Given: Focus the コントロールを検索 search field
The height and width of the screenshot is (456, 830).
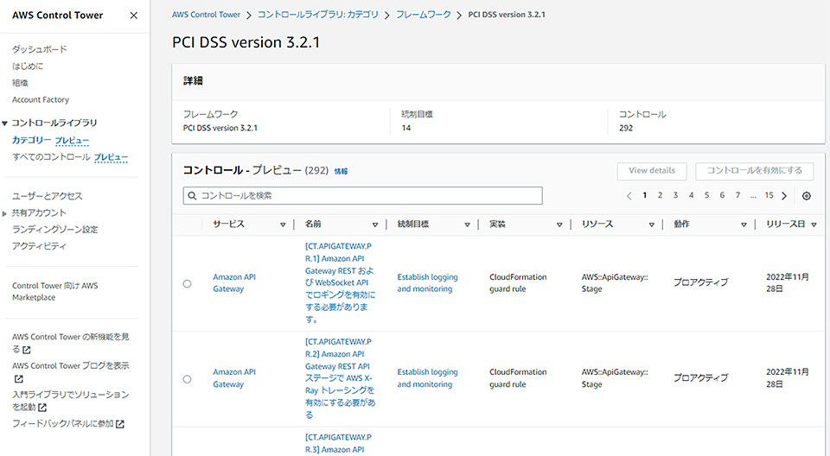Looking at the screenshot, I should pyautogui.click(x=362, y=196).
